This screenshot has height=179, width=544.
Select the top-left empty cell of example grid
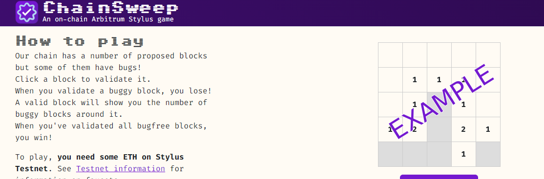[390, 55]
